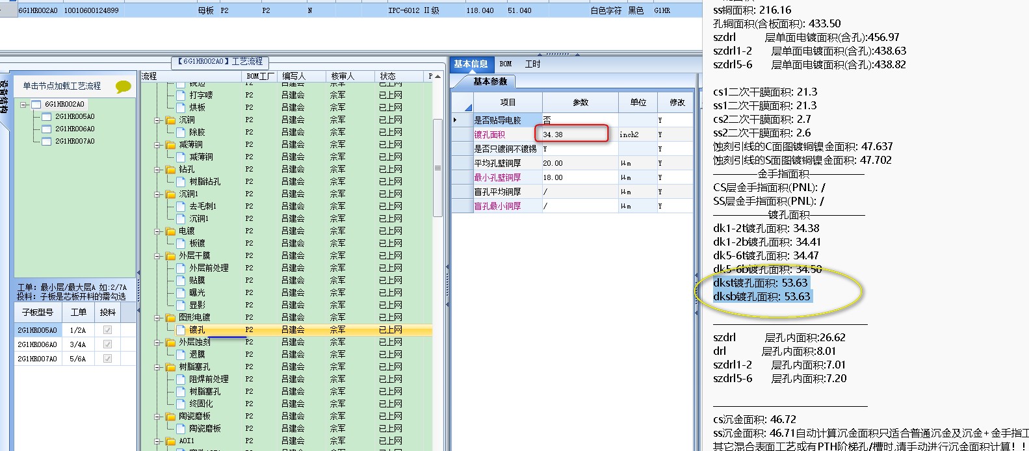Click the 状态 column header

[x=400, y=76]
